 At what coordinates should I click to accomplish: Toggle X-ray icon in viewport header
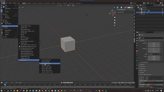(125, 7)
